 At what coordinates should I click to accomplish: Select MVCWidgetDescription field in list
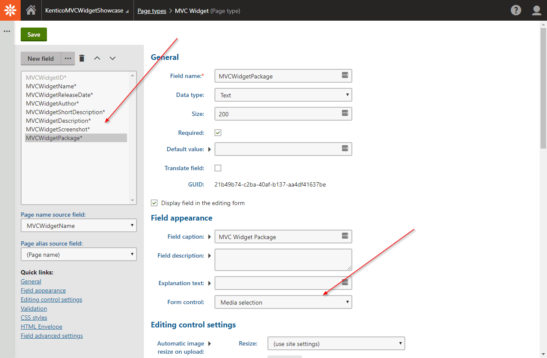[x=76, y=121]
